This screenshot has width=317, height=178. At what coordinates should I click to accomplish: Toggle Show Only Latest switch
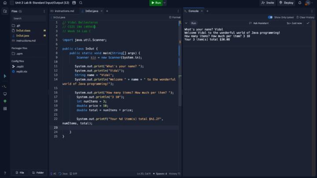[x=270, y=17]
